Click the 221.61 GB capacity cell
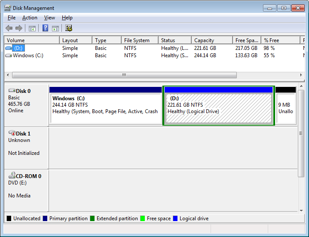This screenshot has width=309, height=237. (205, 48)
